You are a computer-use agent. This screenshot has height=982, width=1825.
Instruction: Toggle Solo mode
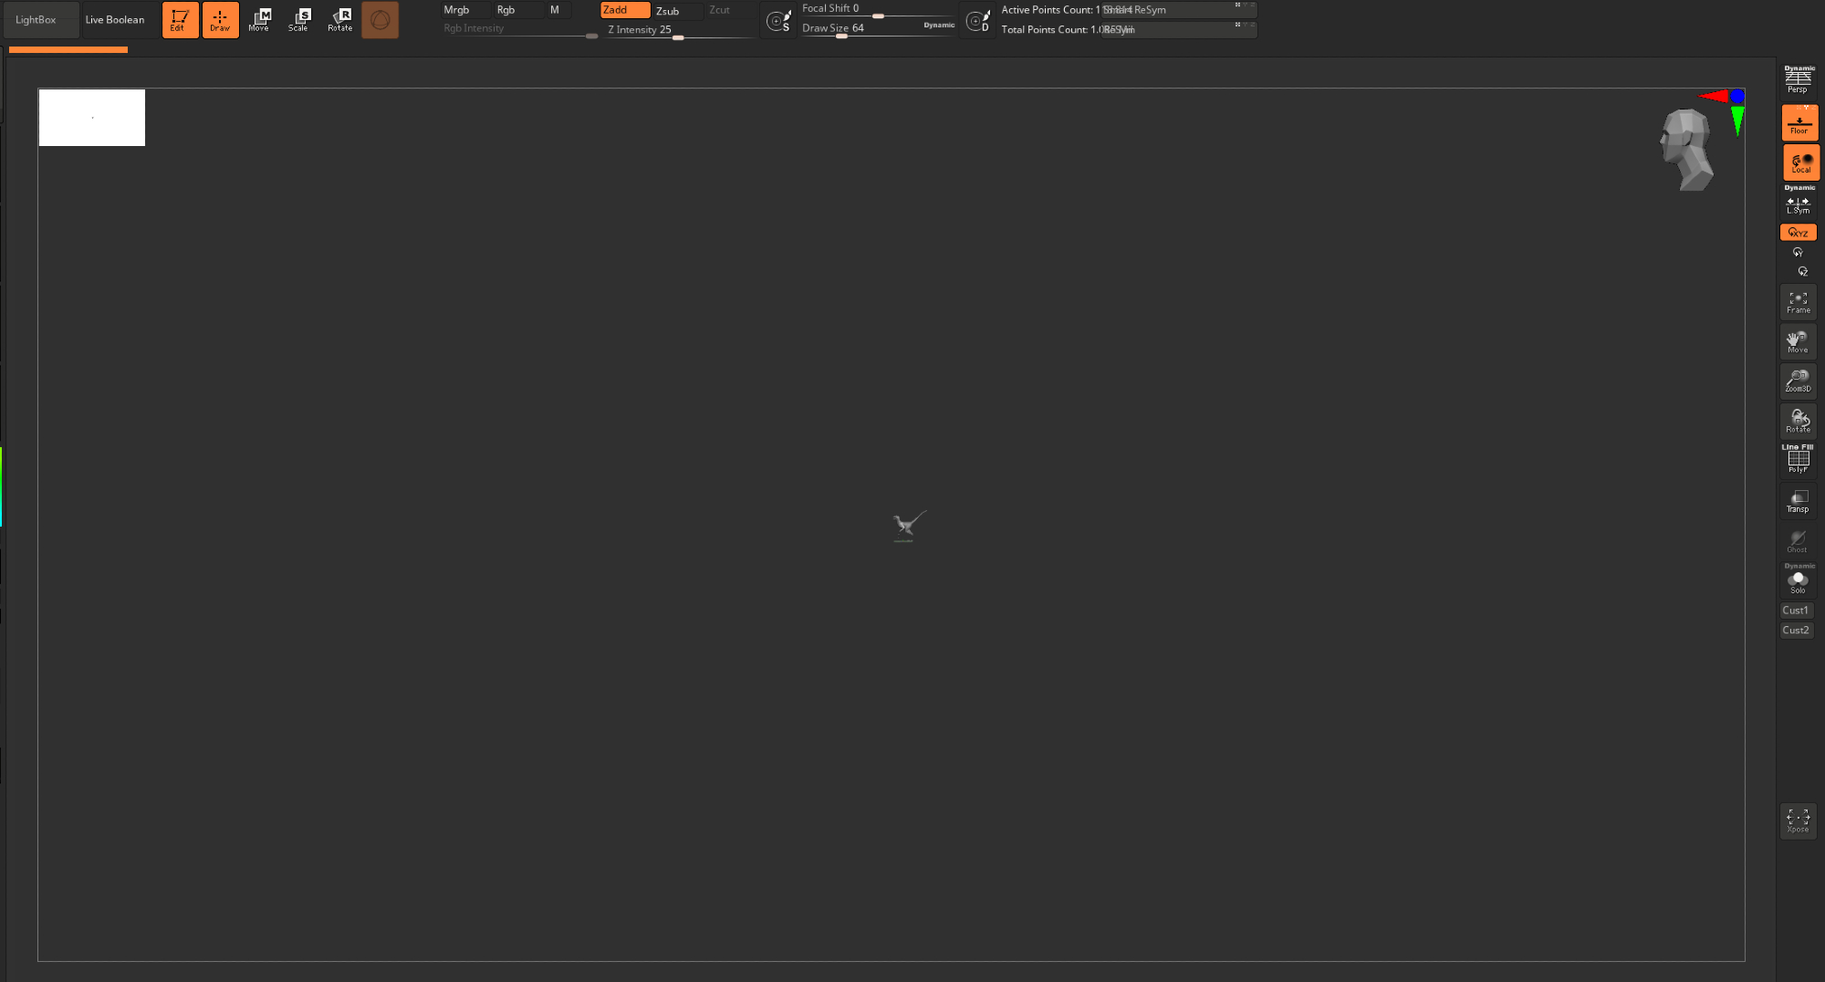click(x=1798, y=579)
